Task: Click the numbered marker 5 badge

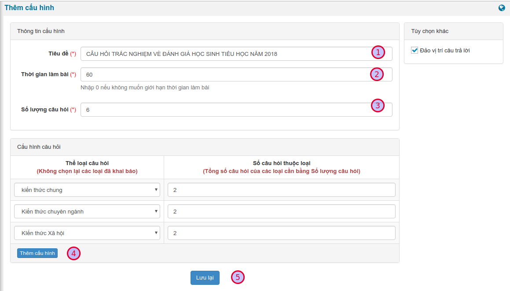Action: coord(238,277)
